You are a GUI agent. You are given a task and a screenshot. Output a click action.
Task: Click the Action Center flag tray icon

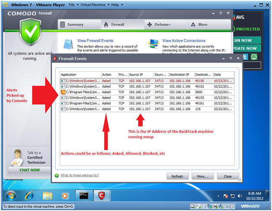[x=226, y=196]
